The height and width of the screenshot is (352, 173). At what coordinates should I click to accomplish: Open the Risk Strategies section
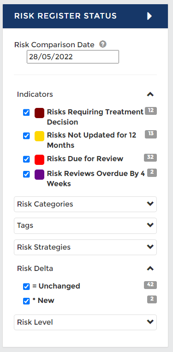(85, 247)
